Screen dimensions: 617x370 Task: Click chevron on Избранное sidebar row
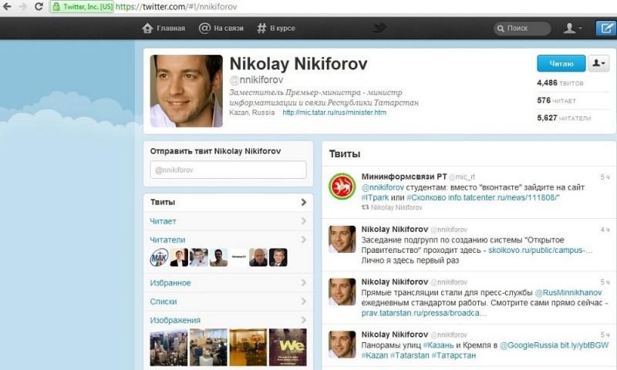304,283
